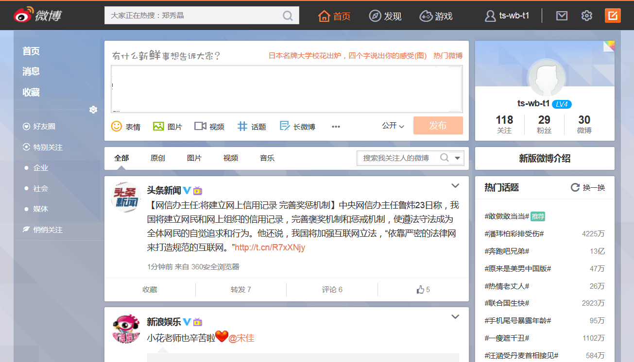Click inside the new post text area
This screenshot has height=362, width=634.
point(287,89)
